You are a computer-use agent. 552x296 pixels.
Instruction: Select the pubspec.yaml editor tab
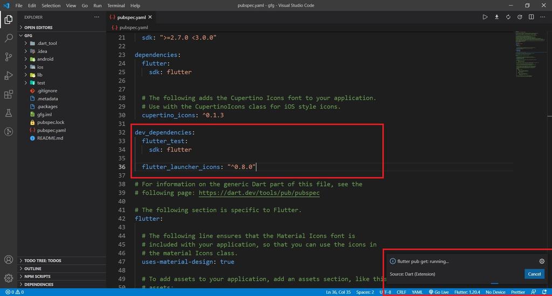(132, 17)
